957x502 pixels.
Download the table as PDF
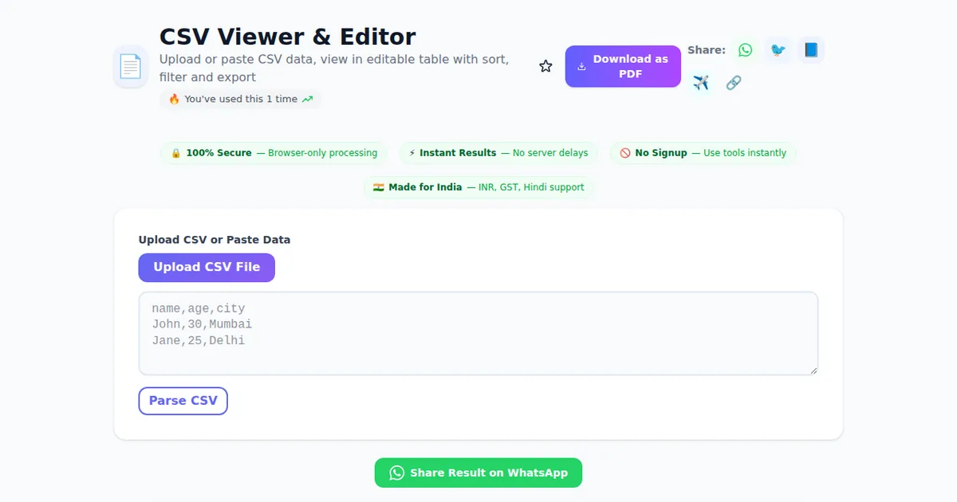point(623,66)
